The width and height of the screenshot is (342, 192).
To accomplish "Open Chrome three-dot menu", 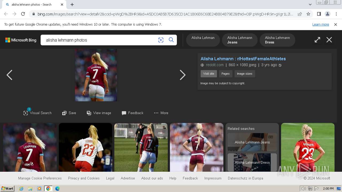I will [336, 14].
